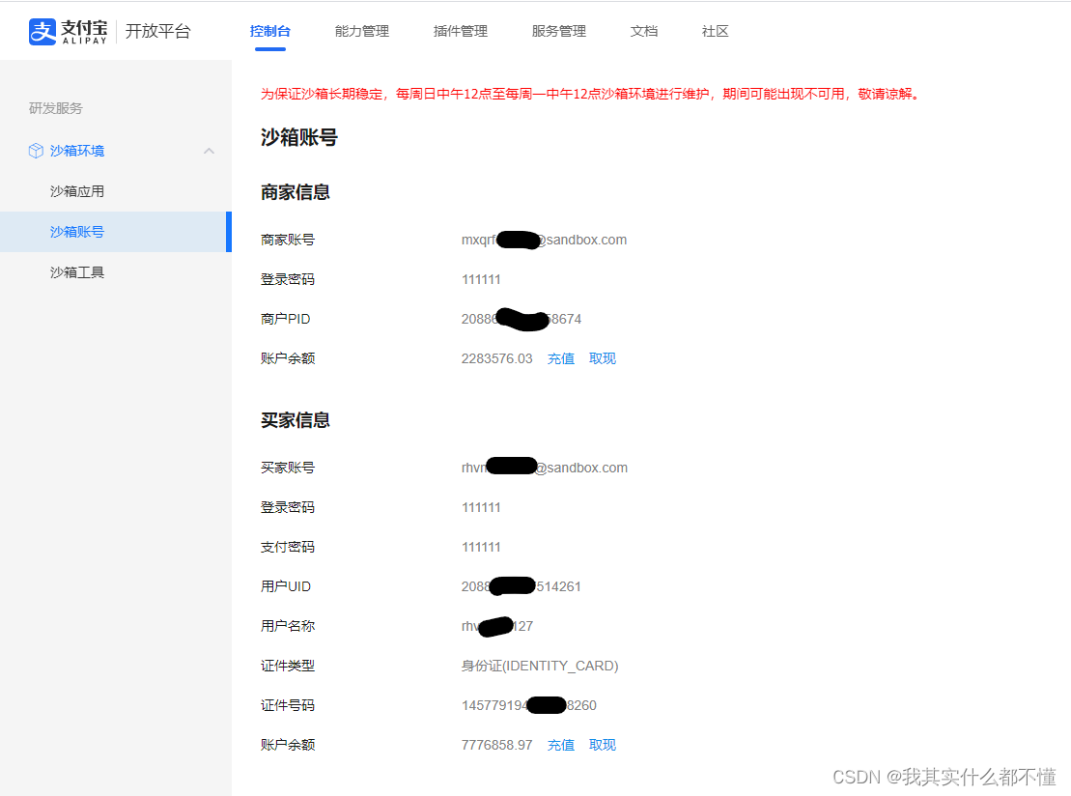Click the 开放平台 title text

click(x=157, y=32)
